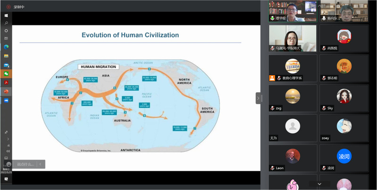
Task: Click the THERESA avatar of 教育心理学系
Action: tap(293, 66)
